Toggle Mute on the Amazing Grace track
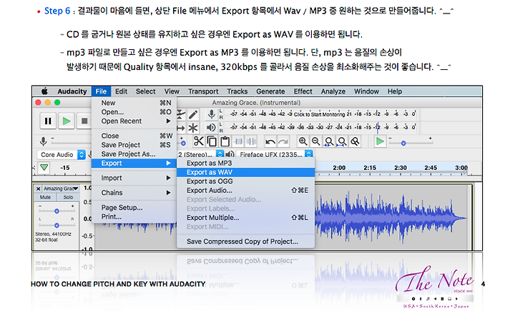This screenshot has width=515, height=317. click(45, 197)
